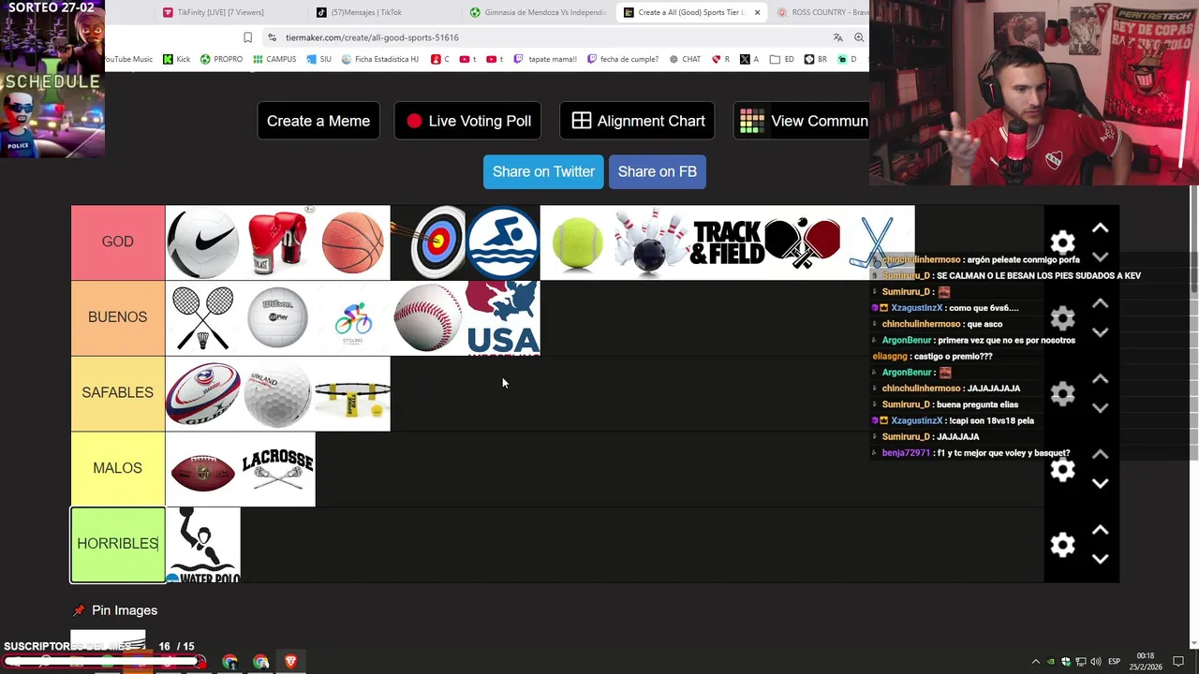
Task: Select the table tennis paddles image
Action: click(802, 242)
